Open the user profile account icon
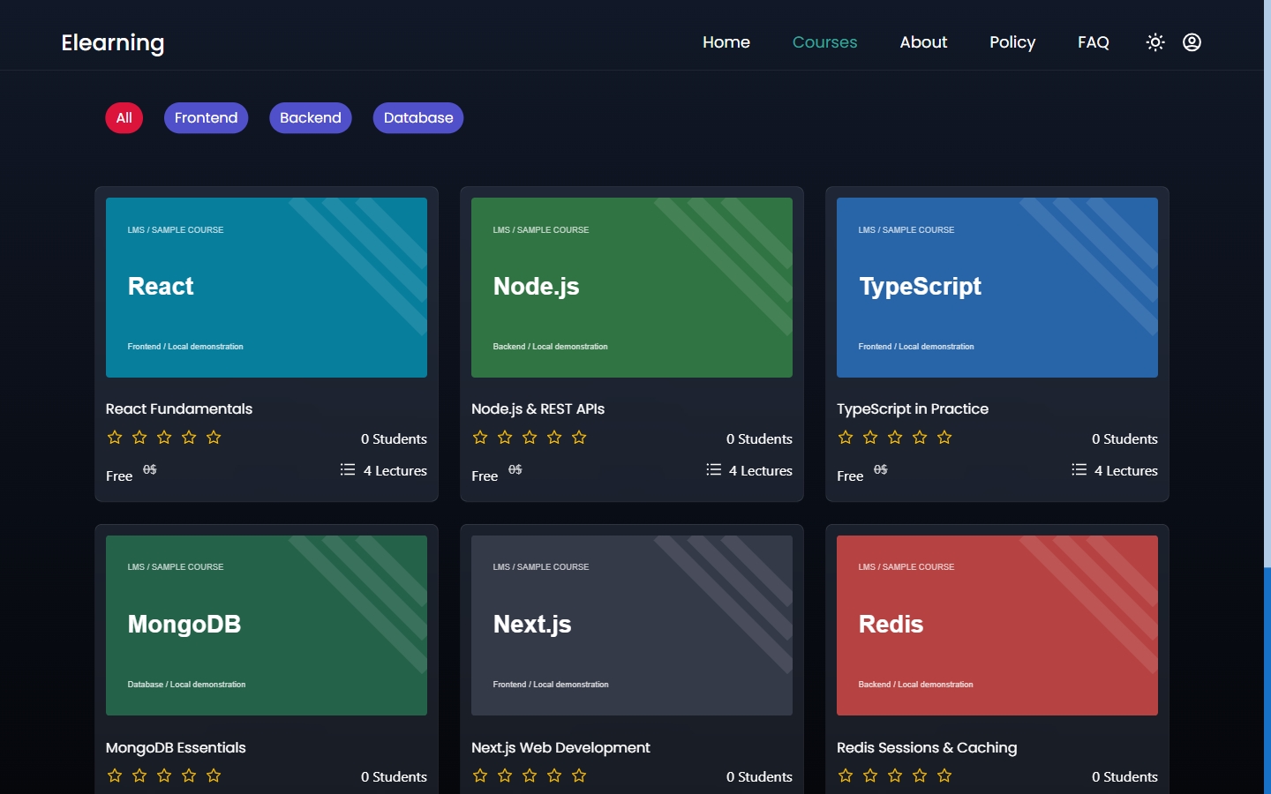 tap(1192, 42)
